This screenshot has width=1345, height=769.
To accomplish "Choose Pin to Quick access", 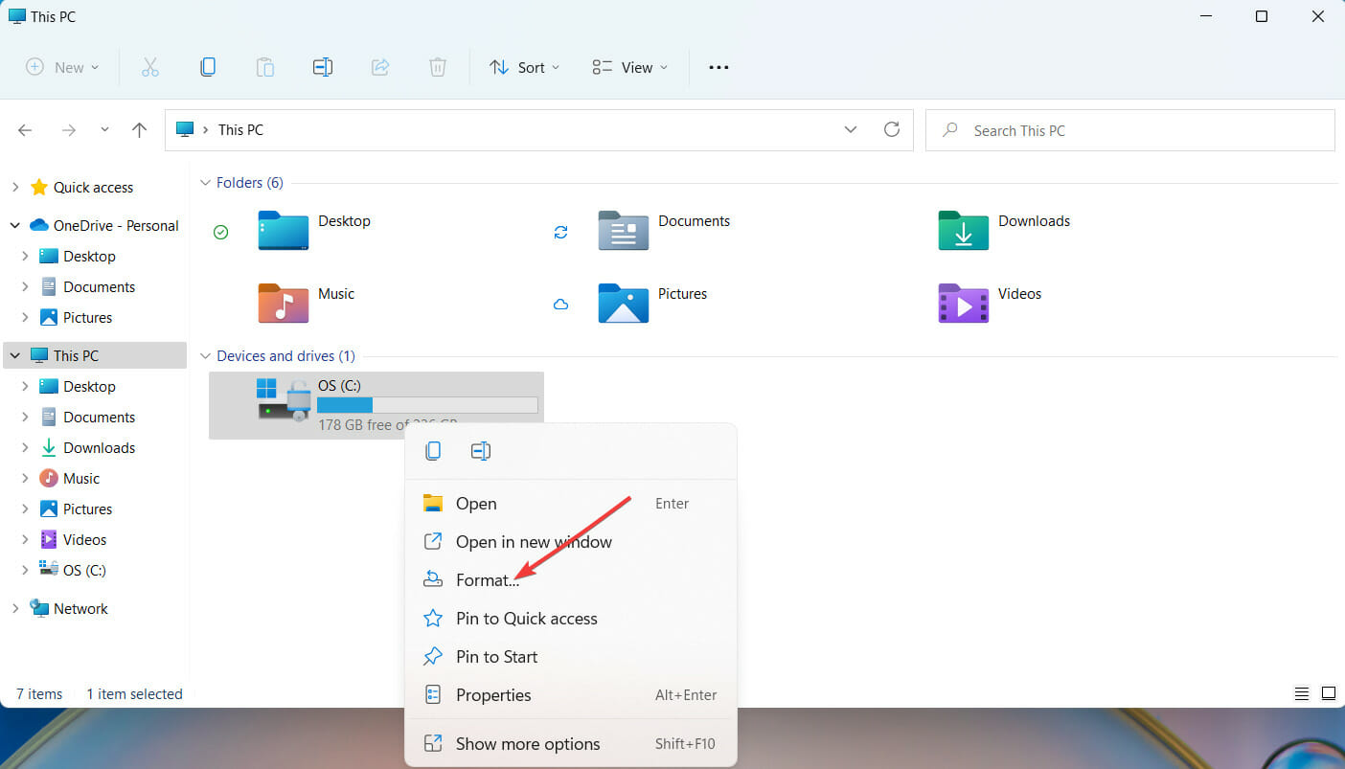I will pyautogui.click(x=571, y=618).
